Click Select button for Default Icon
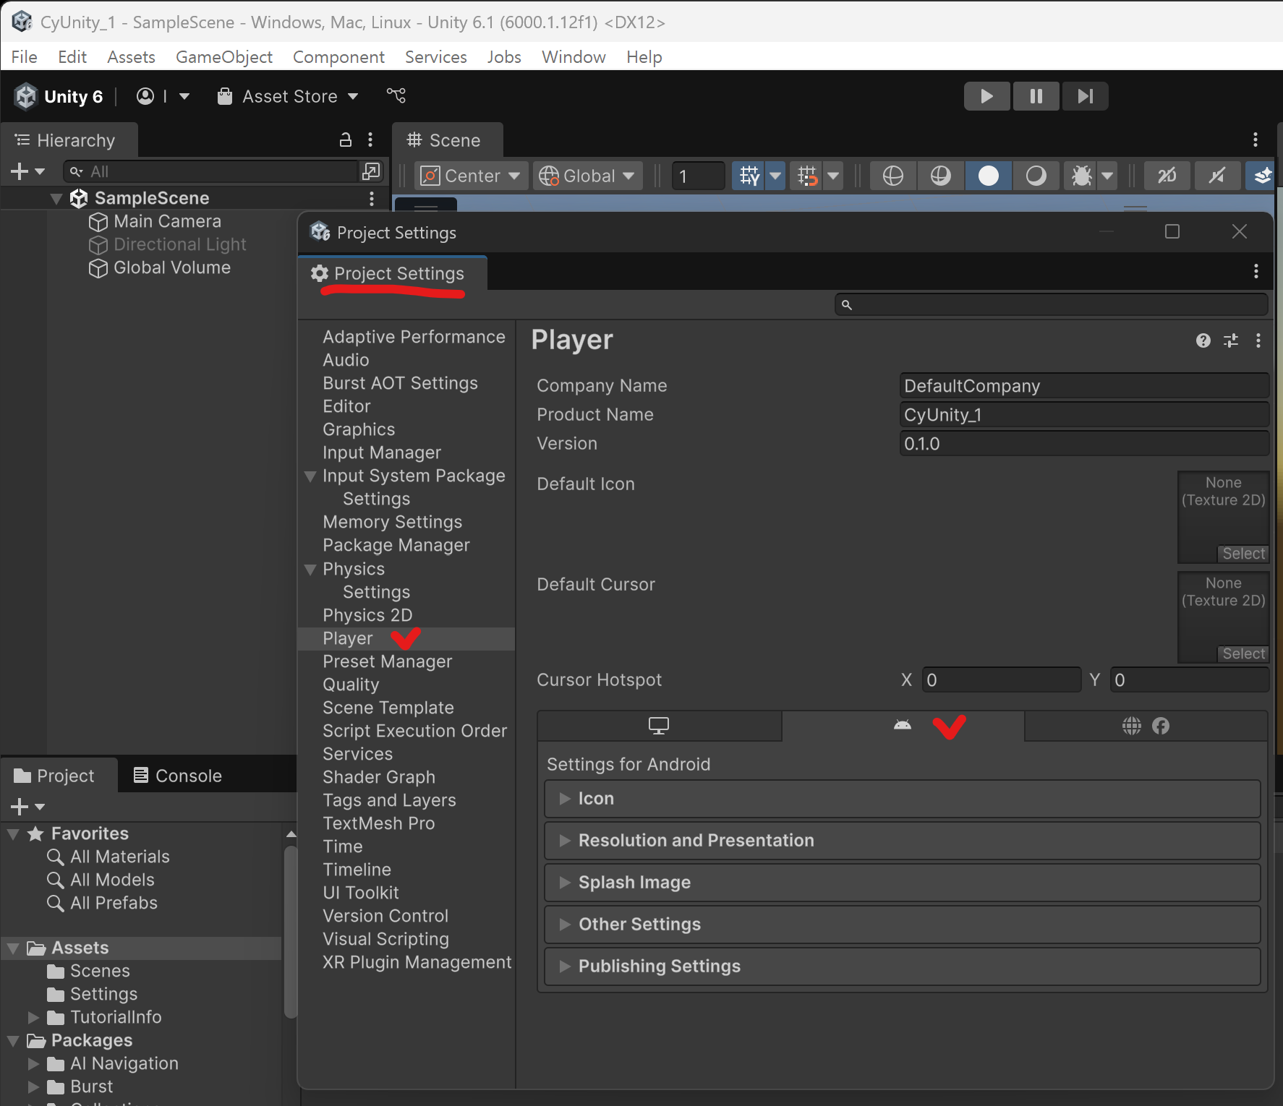The image size is (1283, 1106). coord(1243,553)
